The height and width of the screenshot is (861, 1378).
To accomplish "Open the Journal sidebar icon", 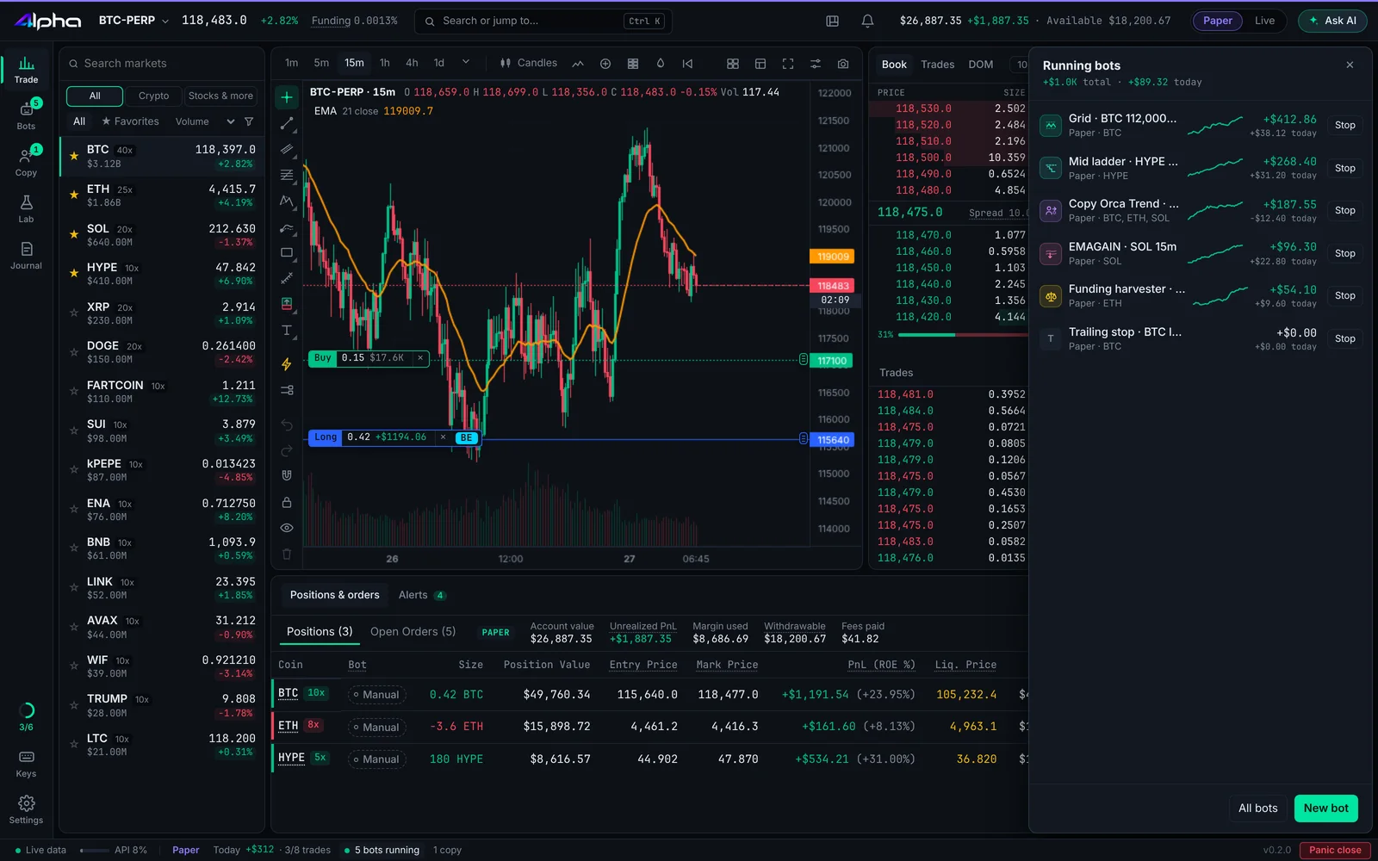I will 26,254.
